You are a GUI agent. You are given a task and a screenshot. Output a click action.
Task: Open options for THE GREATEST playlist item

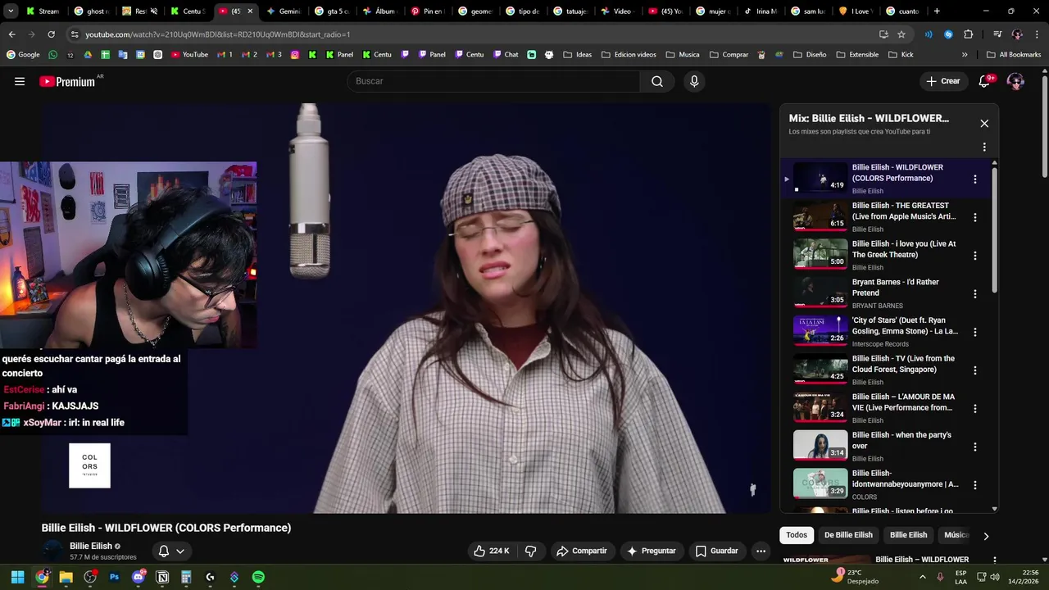(974, 217)
